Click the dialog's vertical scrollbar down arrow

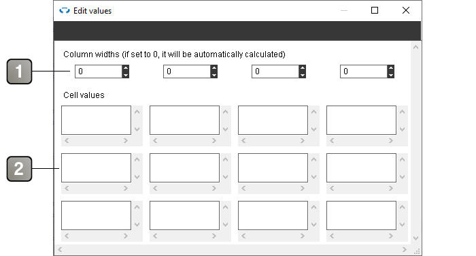point(416,238)
